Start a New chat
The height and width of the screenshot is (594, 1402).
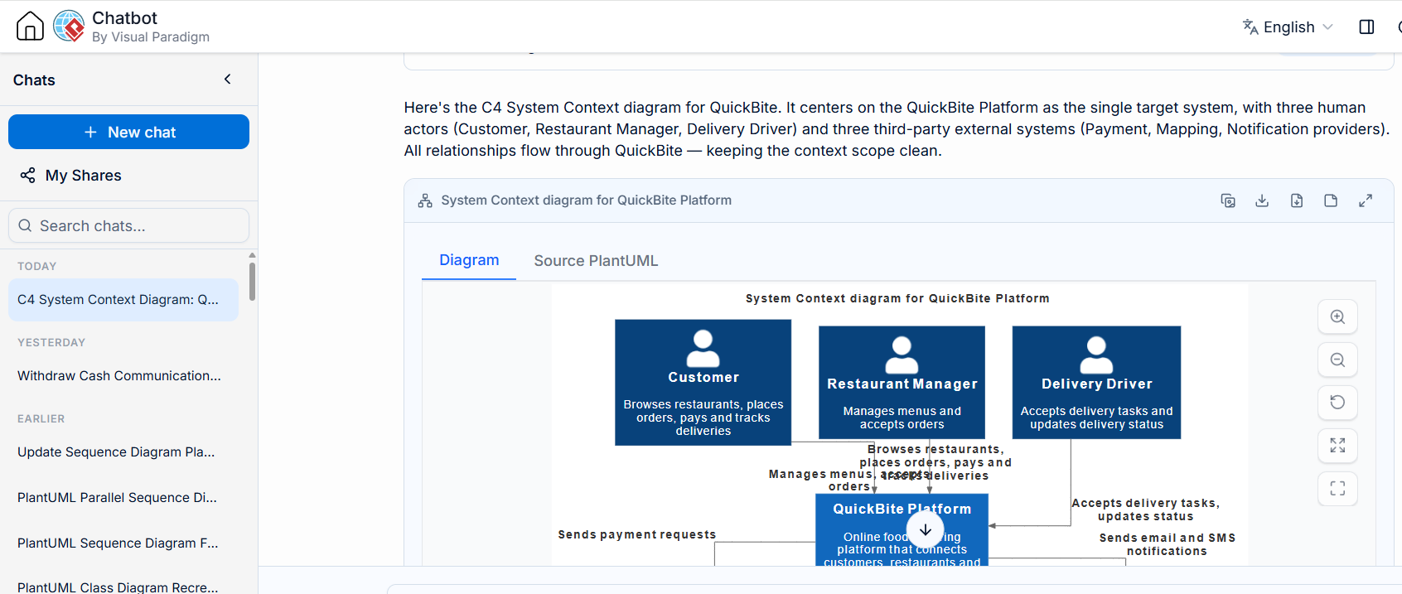coord(128,132)
